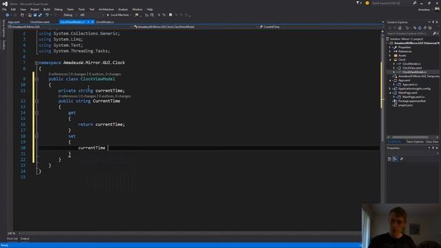
Task: Click the New Project toolbar icon
Action: pos(22,15)
